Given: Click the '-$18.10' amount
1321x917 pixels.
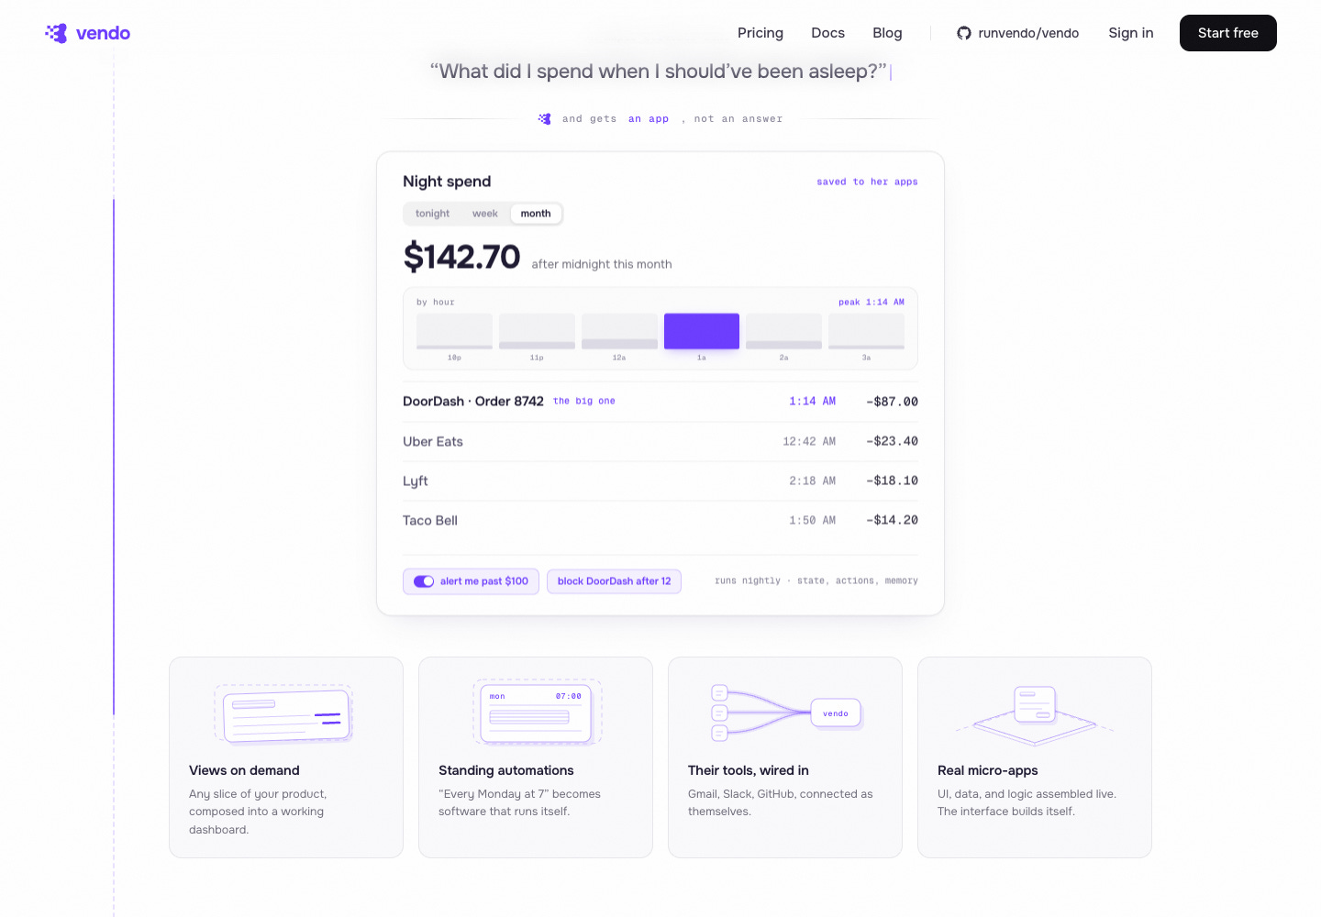Looking at the screenshot, I should point(892,481).
